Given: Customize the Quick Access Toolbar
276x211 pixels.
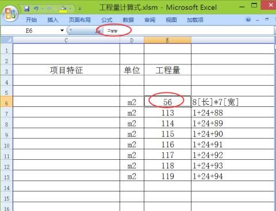Looking at the screenshot, I should pyautogui.click(x=80, y=9).
